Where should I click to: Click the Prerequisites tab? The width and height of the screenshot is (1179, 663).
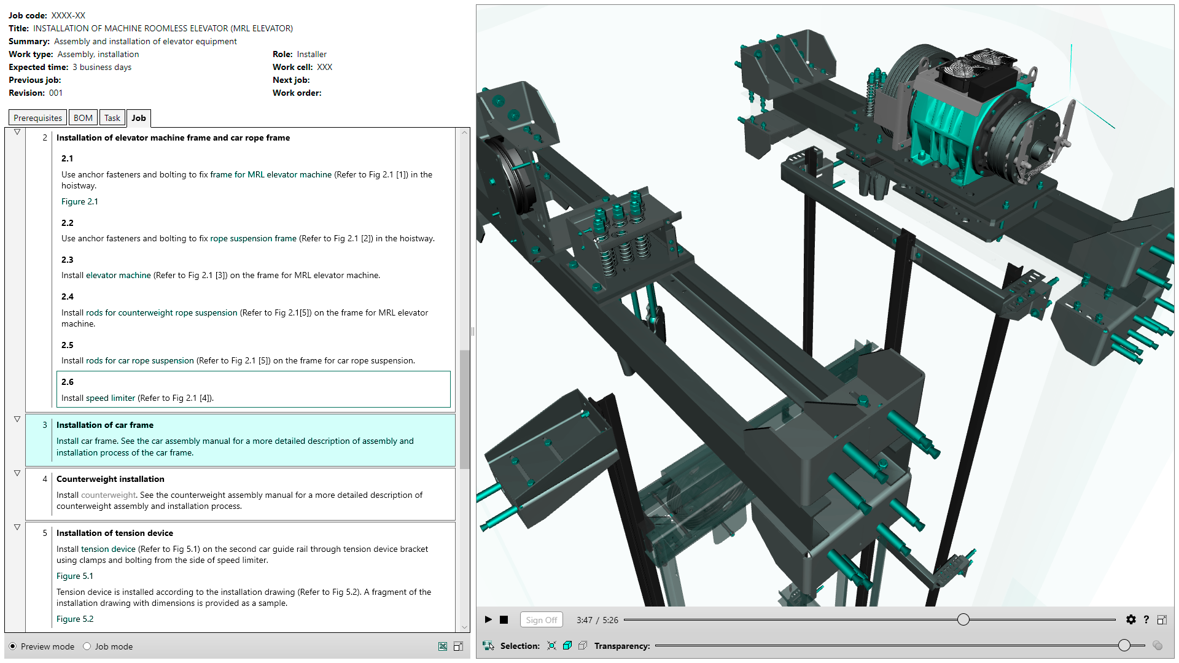coord(37,117)
